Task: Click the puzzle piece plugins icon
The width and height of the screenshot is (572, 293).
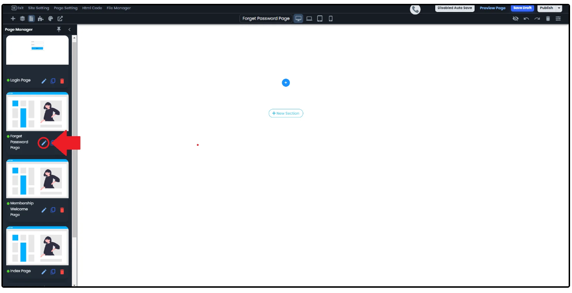Action: 41,19
